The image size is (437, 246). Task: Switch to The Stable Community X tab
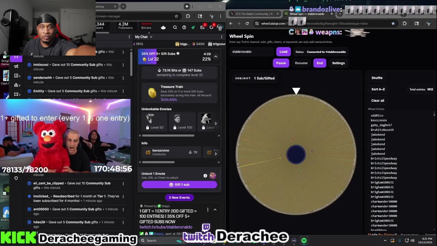click(254, 14)
